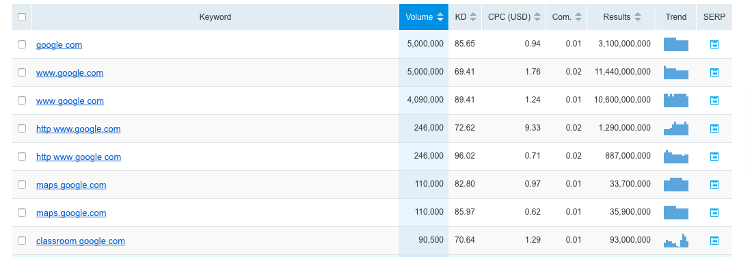Open the google com keyword link
This screenshot has width=752, height=257.
tap(59, 44)
